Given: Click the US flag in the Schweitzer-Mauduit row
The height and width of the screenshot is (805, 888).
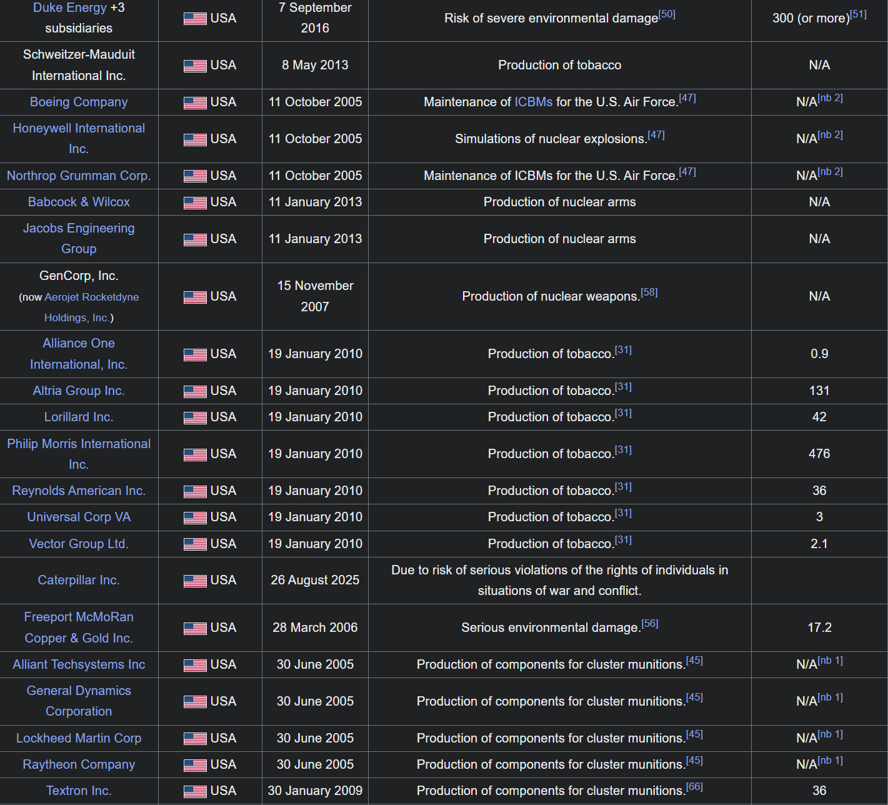Looking at the screenshot, I should pos(195,66).
